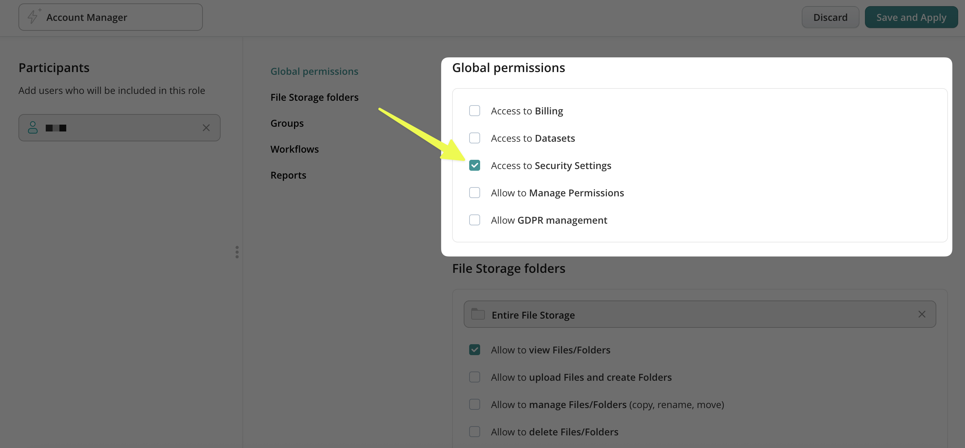Viewport: 965px width, 448px height.
Task: Check Allow to delete Files/Folders
Action: click(474, 432)
